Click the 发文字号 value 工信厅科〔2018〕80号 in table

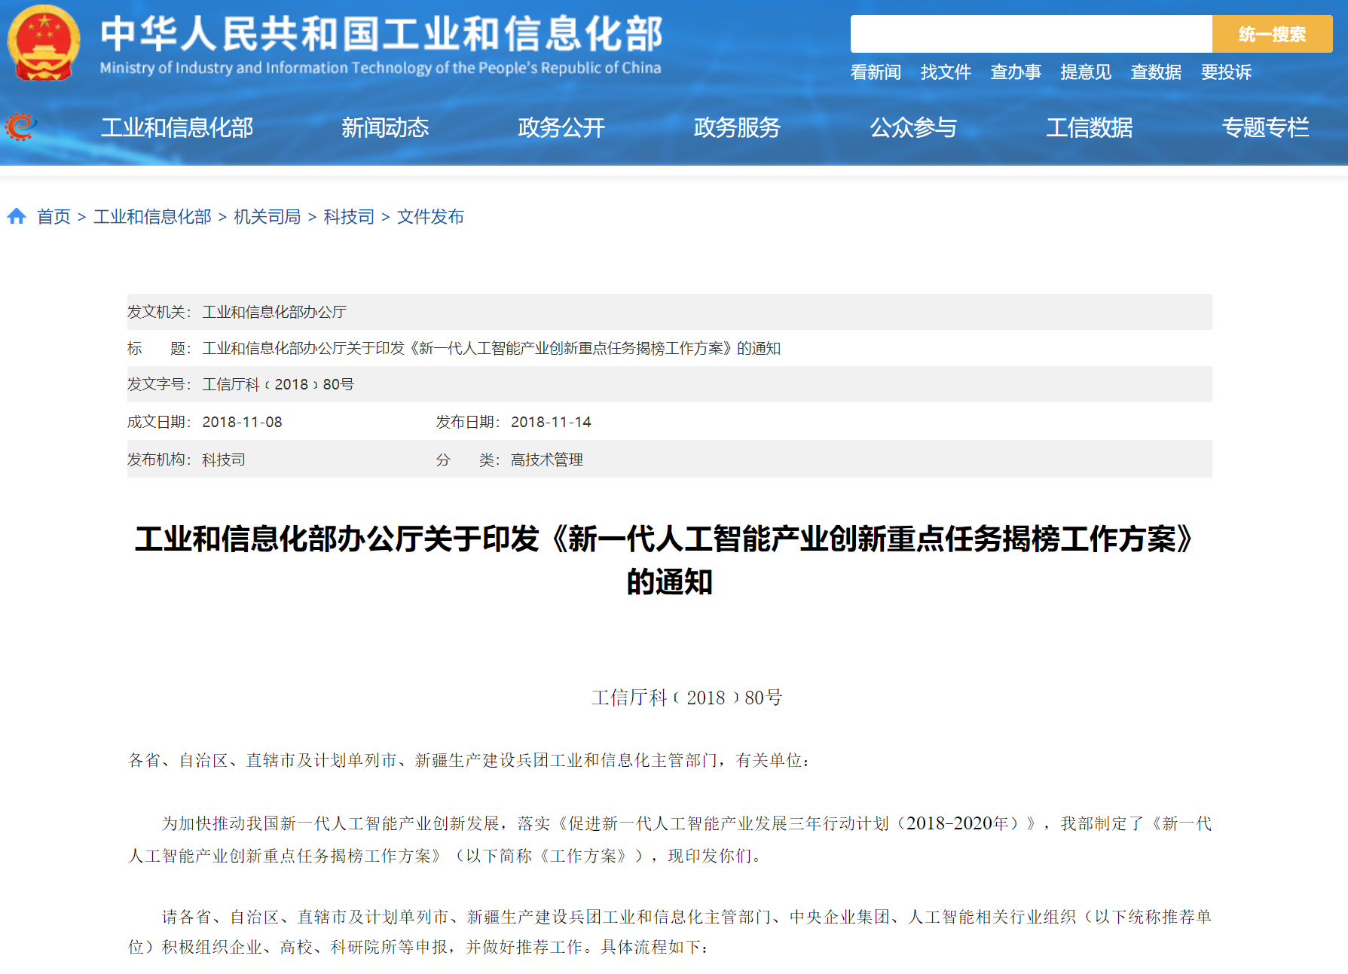[x=278, y=384]
